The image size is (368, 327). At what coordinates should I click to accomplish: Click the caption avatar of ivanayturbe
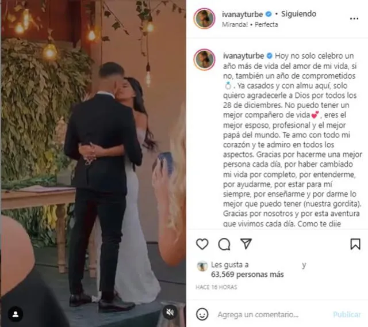pyautogui.click(x=204, y=60)
